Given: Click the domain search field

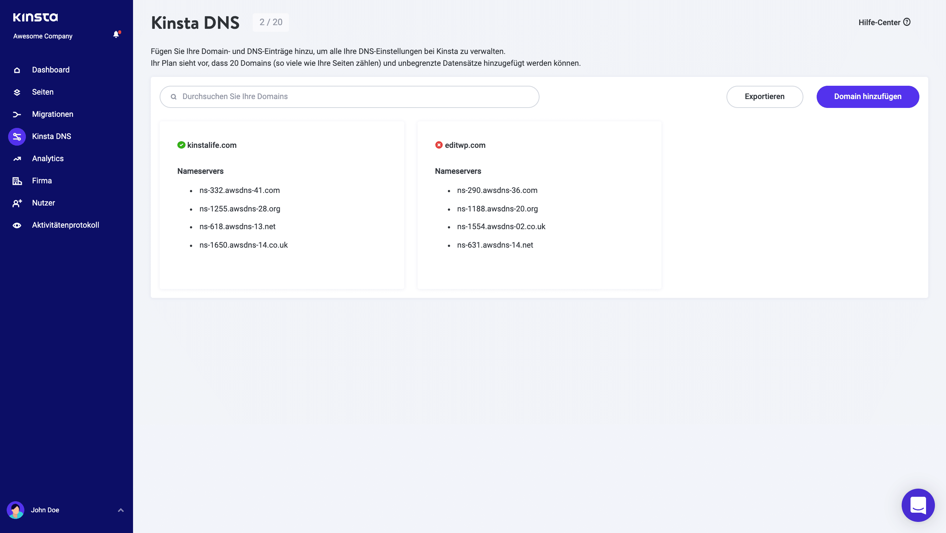Looking at the screenshot, I should tap(349, 96).
